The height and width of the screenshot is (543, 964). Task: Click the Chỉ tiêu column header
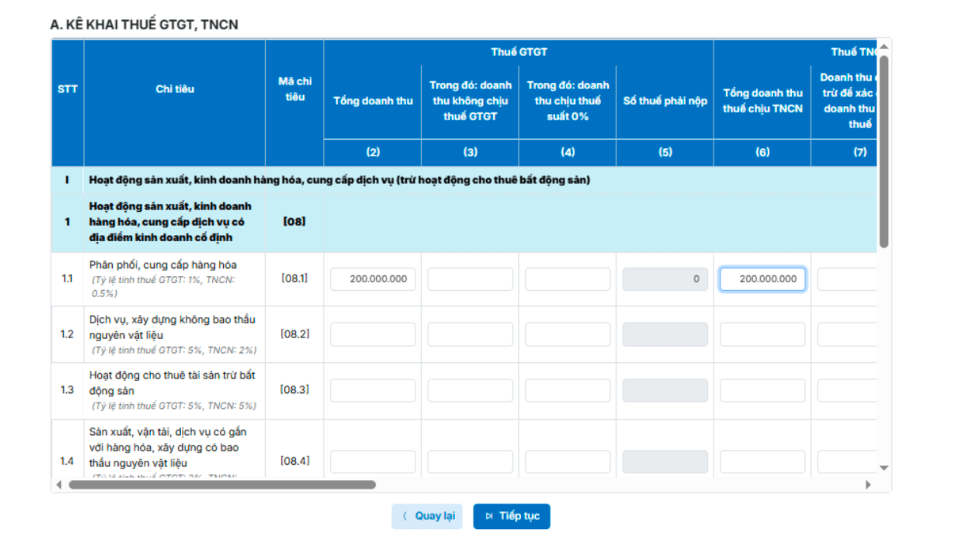pyautogui.click(x=175, y=89)
